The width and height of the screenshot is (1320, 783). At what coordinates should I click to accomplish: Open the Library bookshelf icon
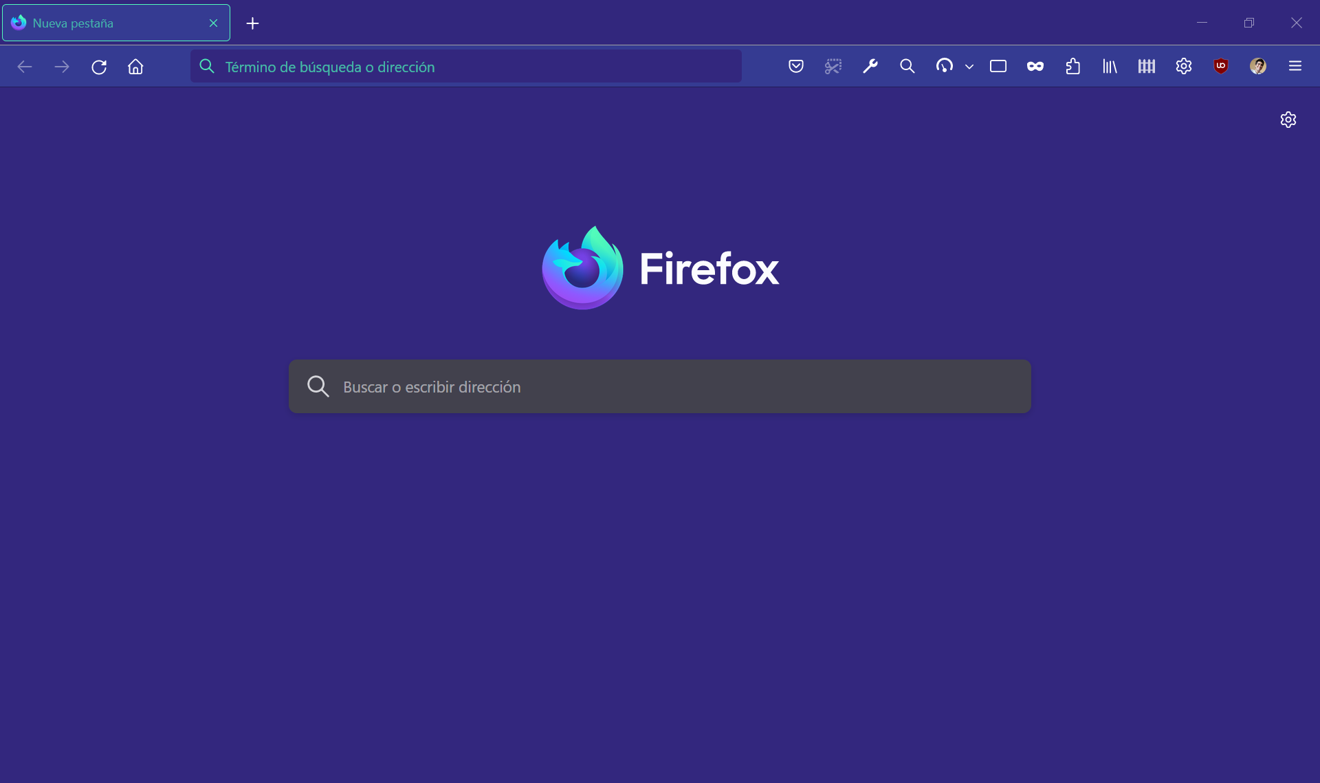tap(1110, 67)
